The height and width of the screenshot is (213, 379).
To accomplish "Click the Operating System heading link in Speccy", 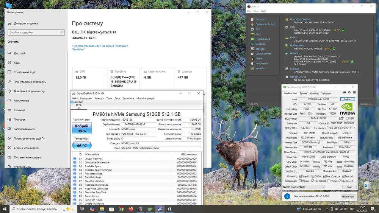I will (x=300, y=19).
